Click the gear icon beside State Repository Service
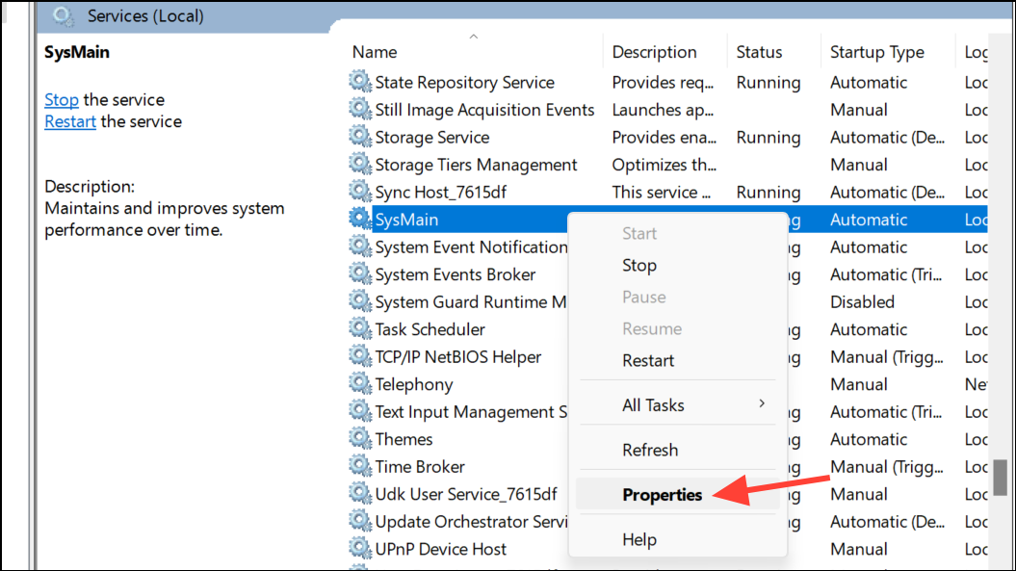The image size is (1016, 571). pyautogui.click(x=359, y=82)
